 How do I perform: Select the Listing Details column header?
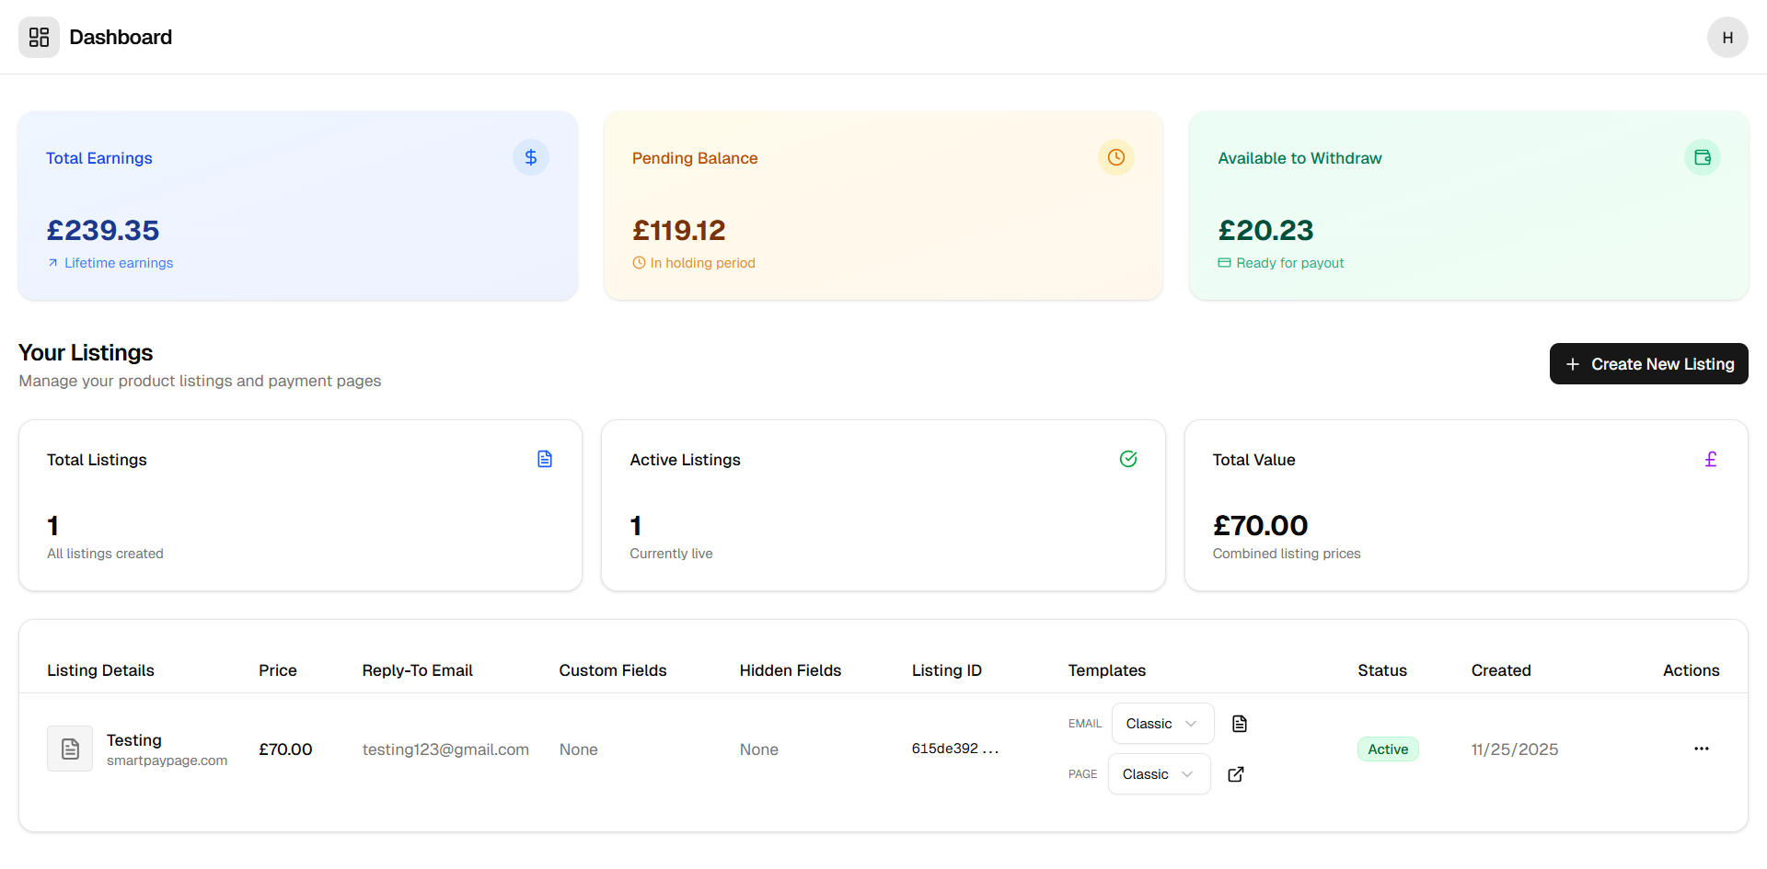tap(100, 670)
